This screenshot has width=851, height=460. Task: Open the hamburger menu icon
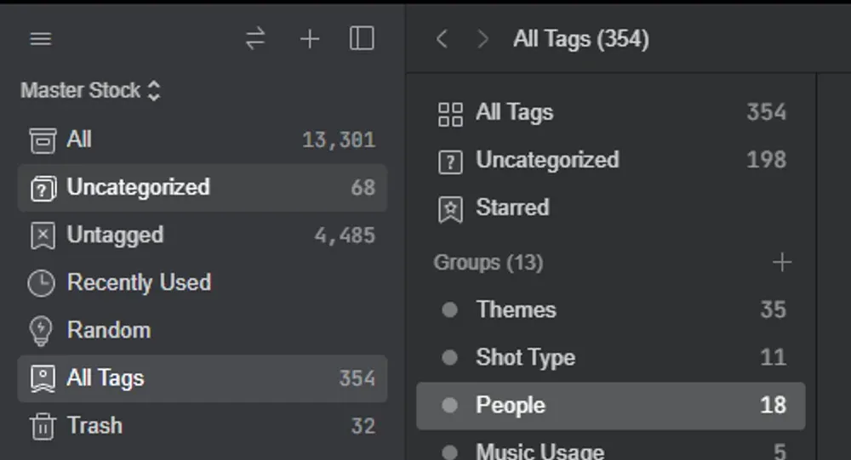(x=41, y=39)
